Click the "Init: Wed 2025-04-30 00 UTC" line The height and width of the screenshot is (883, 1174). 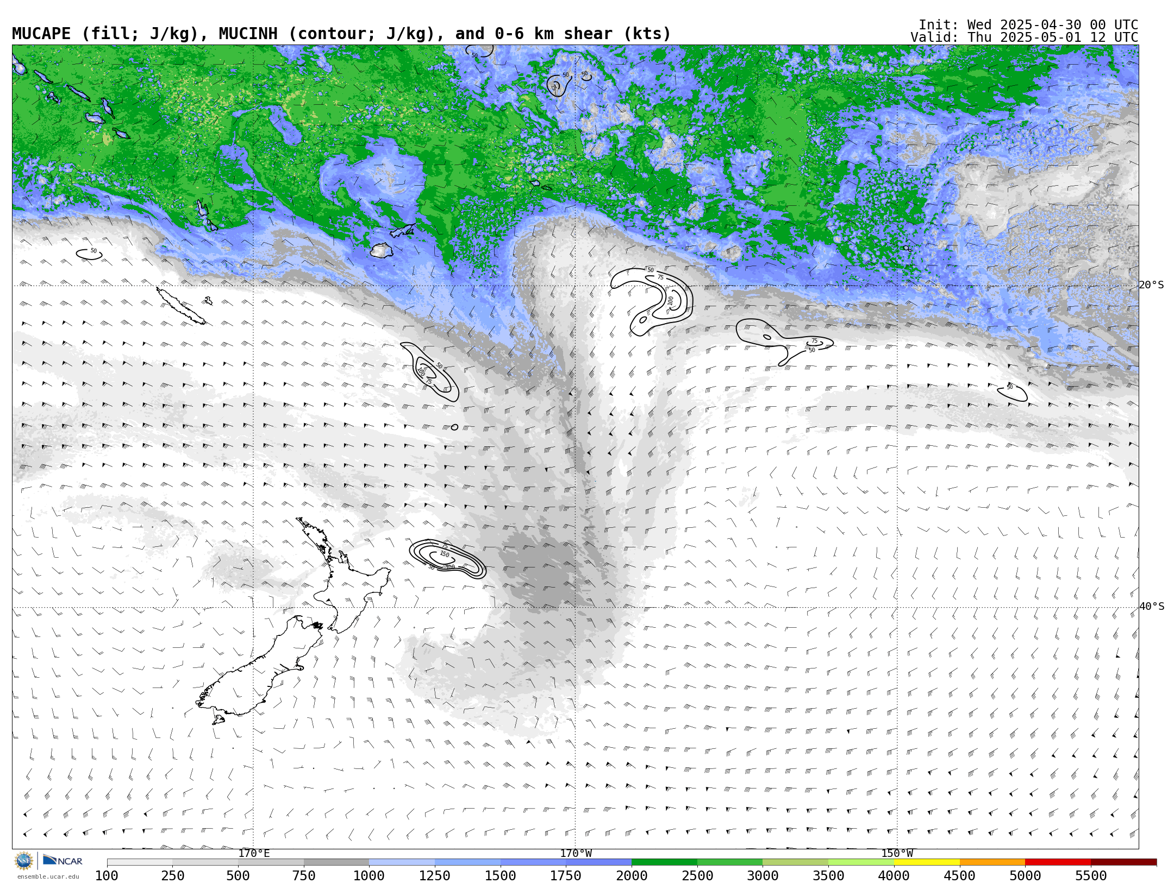pos(1028,25)
